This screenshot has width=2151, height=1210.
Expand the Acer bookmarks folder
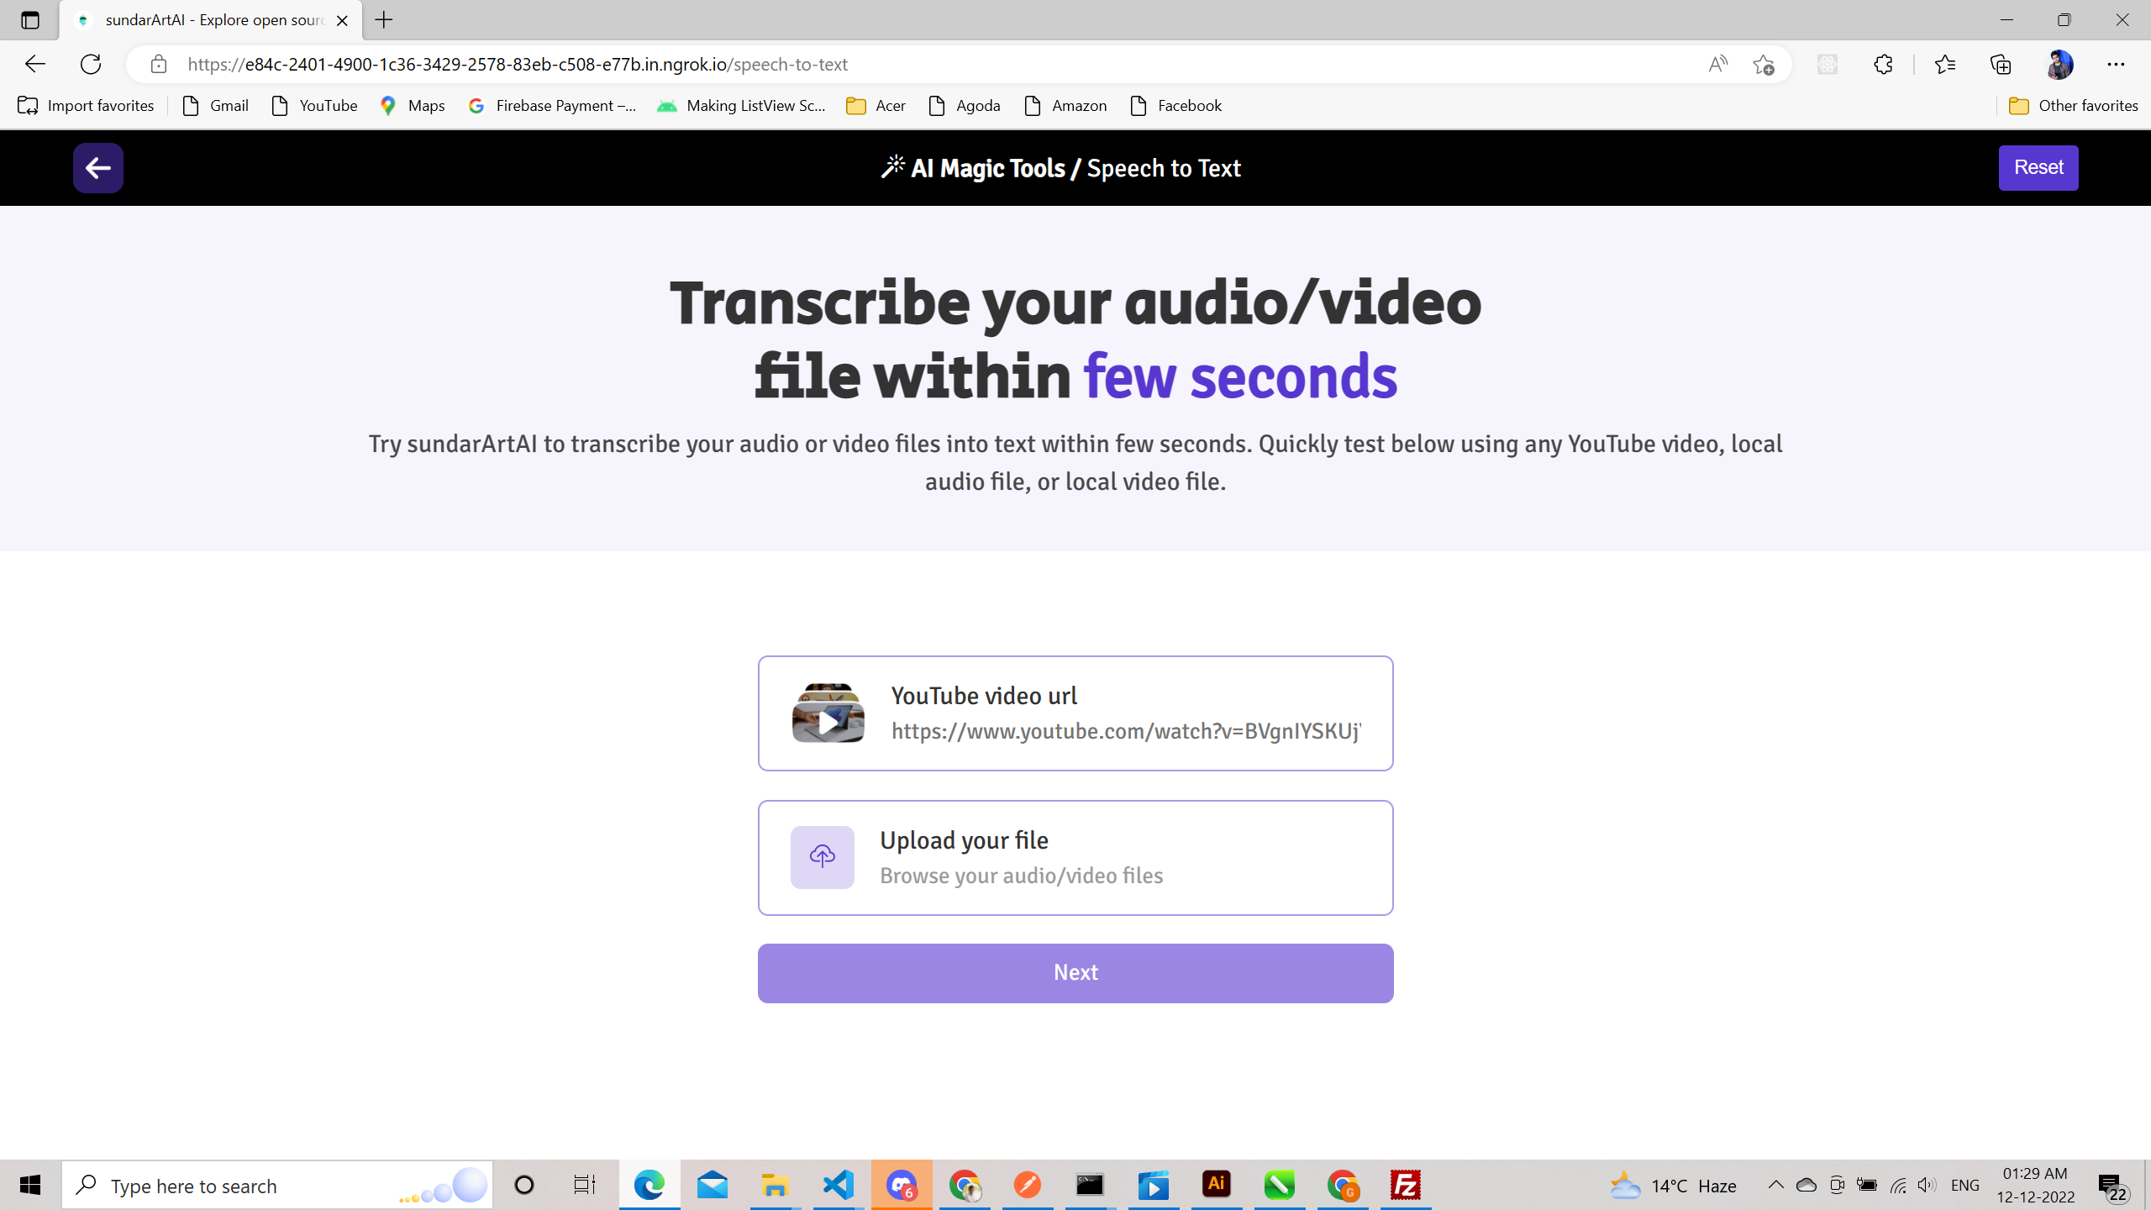point(876,105)
